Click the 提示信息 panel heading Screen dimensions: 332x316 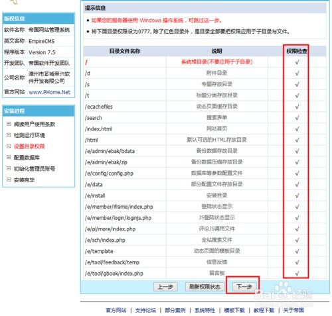[95, 8]
